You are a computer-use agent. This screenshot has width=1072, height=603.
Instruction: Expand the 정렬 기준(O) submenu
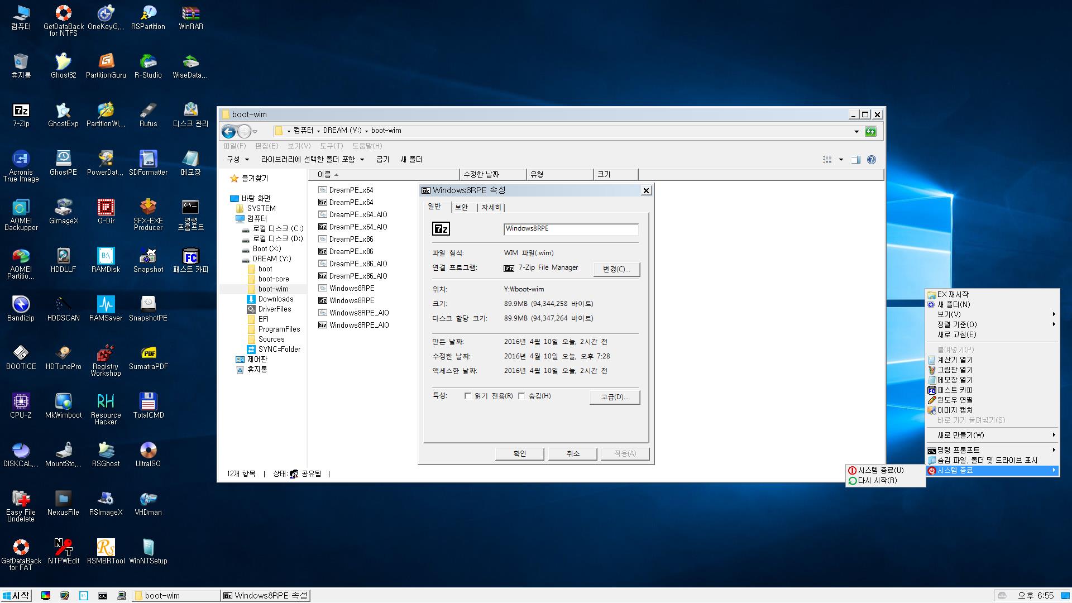click(992, 324)
